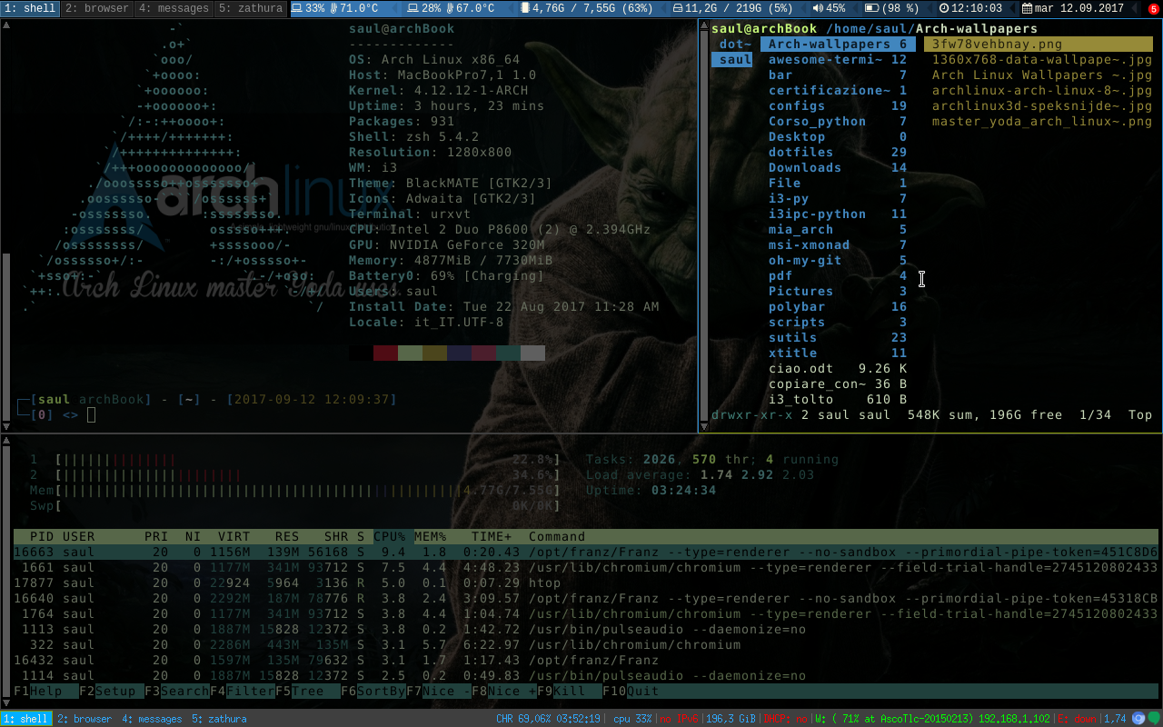Screen dimensions: 1163x727
Task: Click the memory chip icon beside 4,76G
Action: 526,8
